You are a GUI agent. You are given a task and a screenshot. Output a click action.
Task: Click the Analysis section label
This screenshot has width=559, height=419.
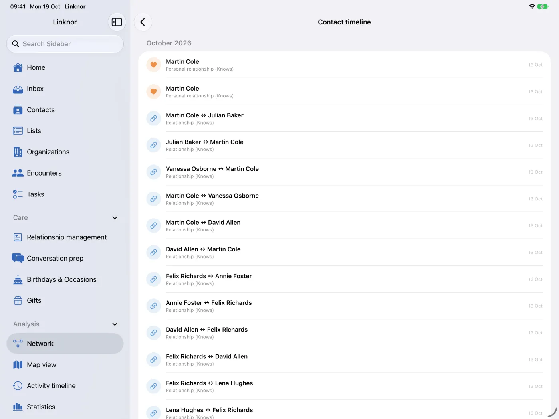(26, 324)
